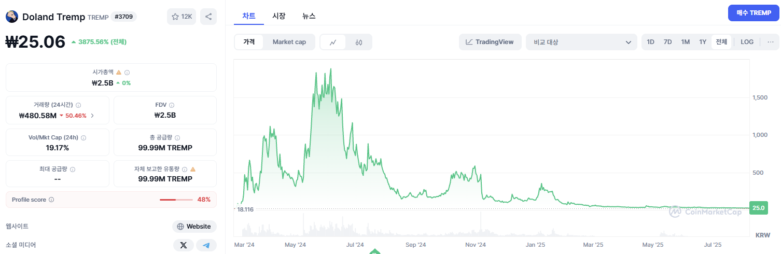Open the chart more options ellipsis
781x254 pixels.
pos(771,42)
